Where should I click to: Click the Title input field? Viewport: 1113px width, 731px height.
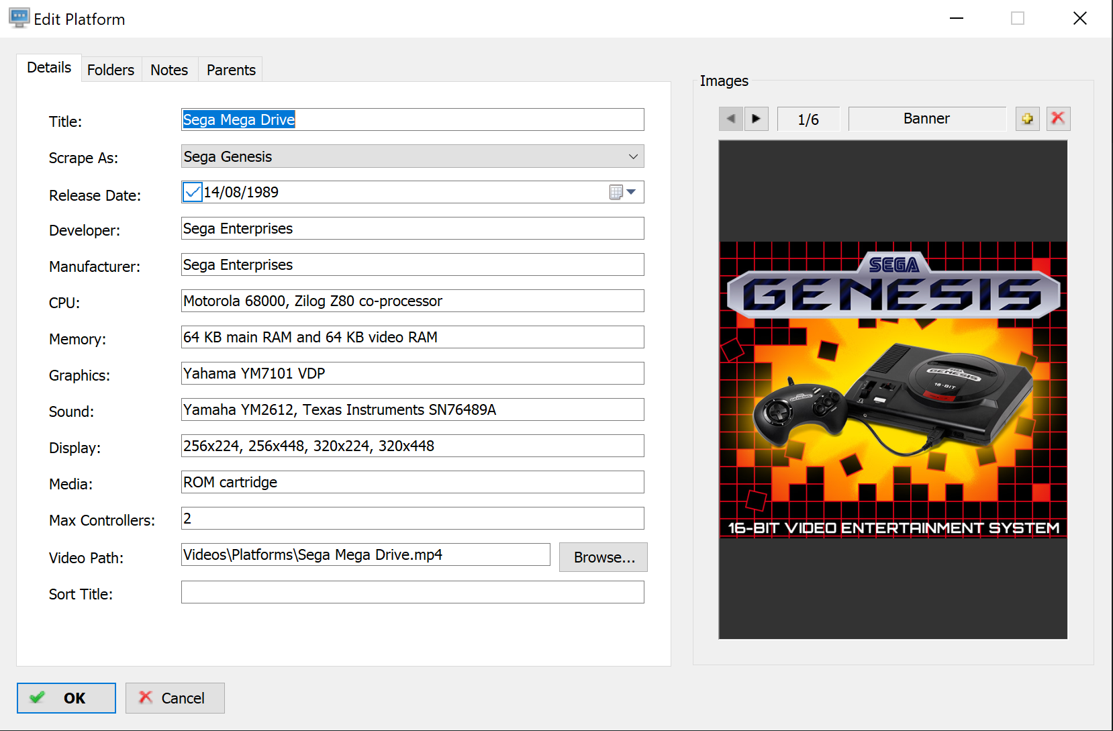tap(413, 119)
